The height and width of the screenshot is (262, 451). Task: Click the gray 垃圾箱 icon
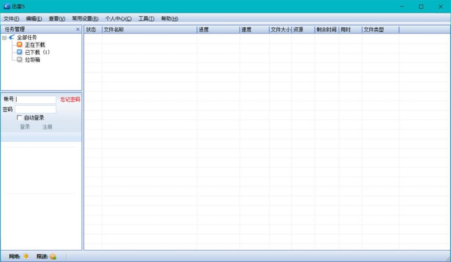click(x=19, y=59)
